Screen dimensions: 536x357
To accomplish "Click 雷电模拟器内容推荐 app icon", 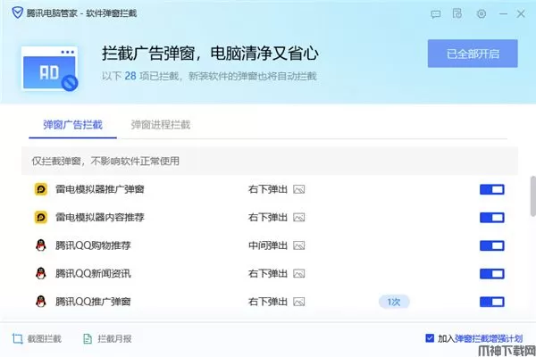I will click(x=41, y=217).
